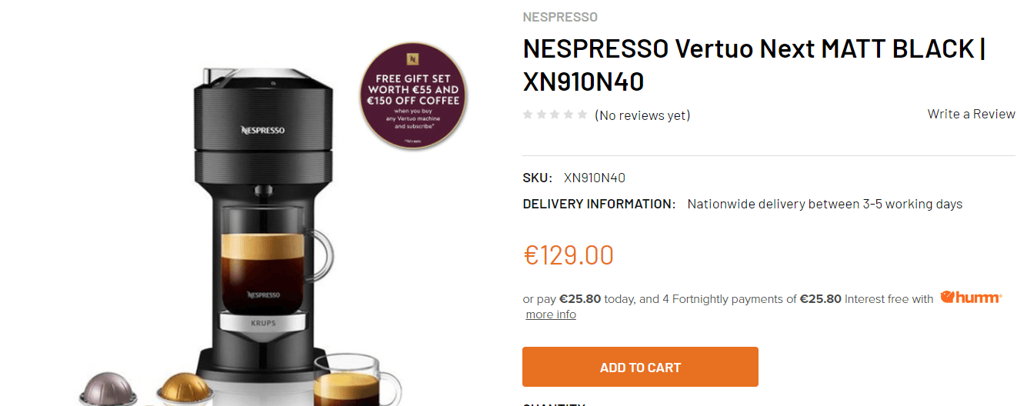Click the SKU value XN910N40

(x=594, y=178)
